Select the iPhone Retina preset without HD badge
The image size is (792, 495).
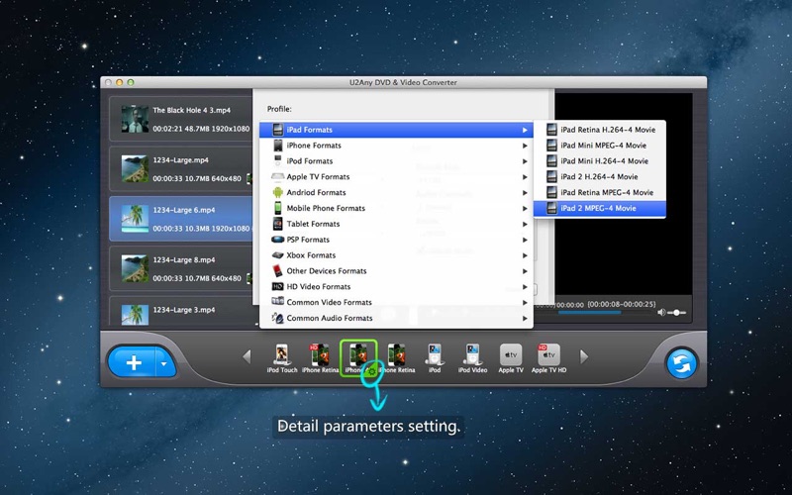pyautogui.click(x=397, y=358)
